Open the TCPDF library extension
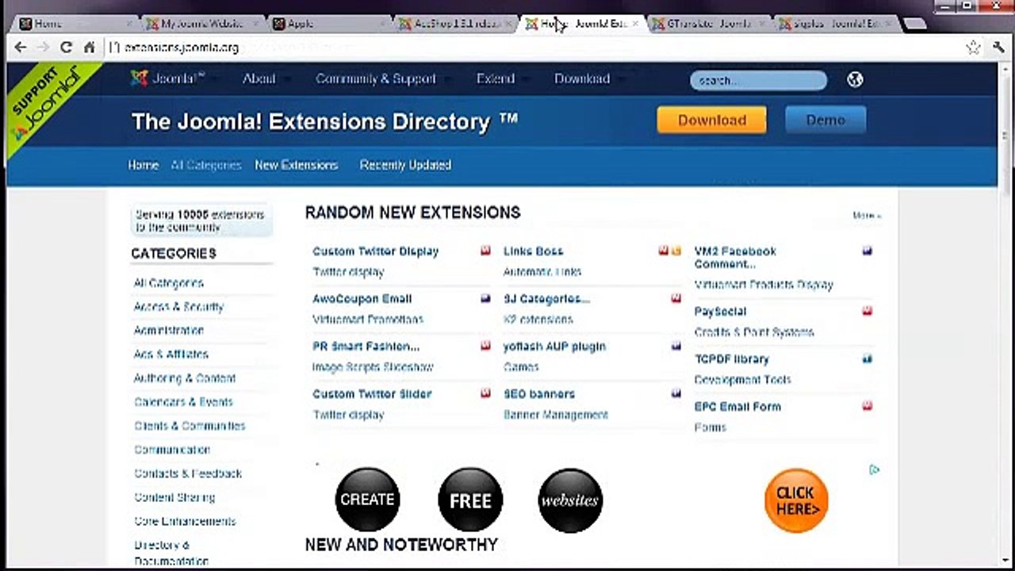The image size is (1015, 571). click(731, 358)
